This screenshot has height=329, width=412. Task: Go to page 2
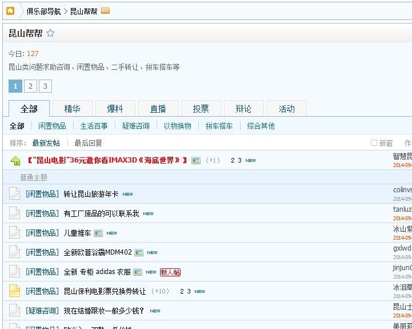click(30, 86)
